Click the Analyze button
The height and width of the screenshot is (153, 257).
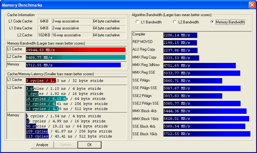[42, 145]
